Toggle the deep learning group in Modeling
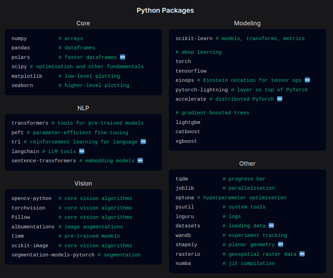 (x=199, y=52)
